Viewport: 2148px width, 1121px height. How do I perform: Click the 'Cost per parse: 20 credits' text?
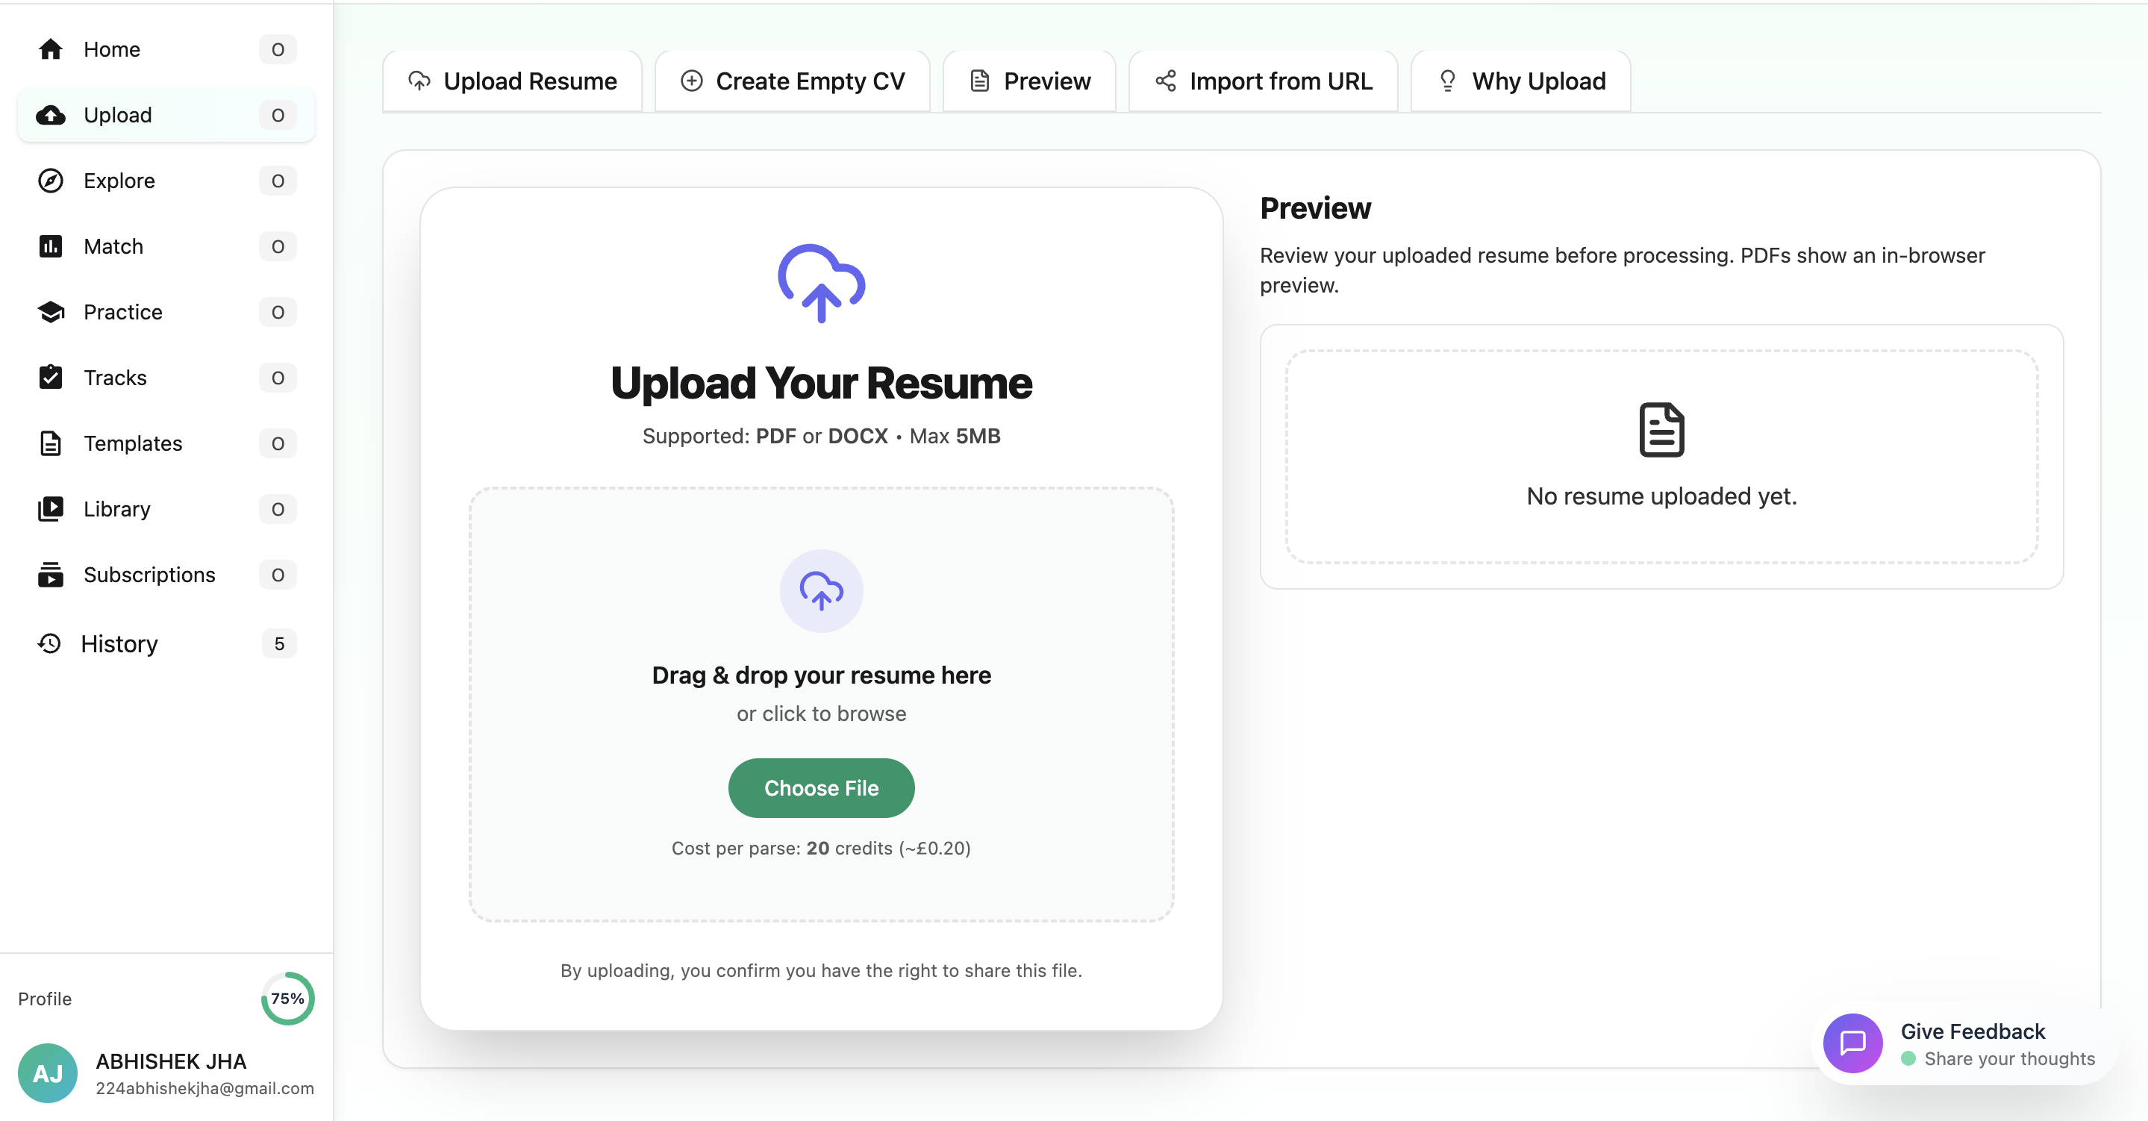[821, 849]
